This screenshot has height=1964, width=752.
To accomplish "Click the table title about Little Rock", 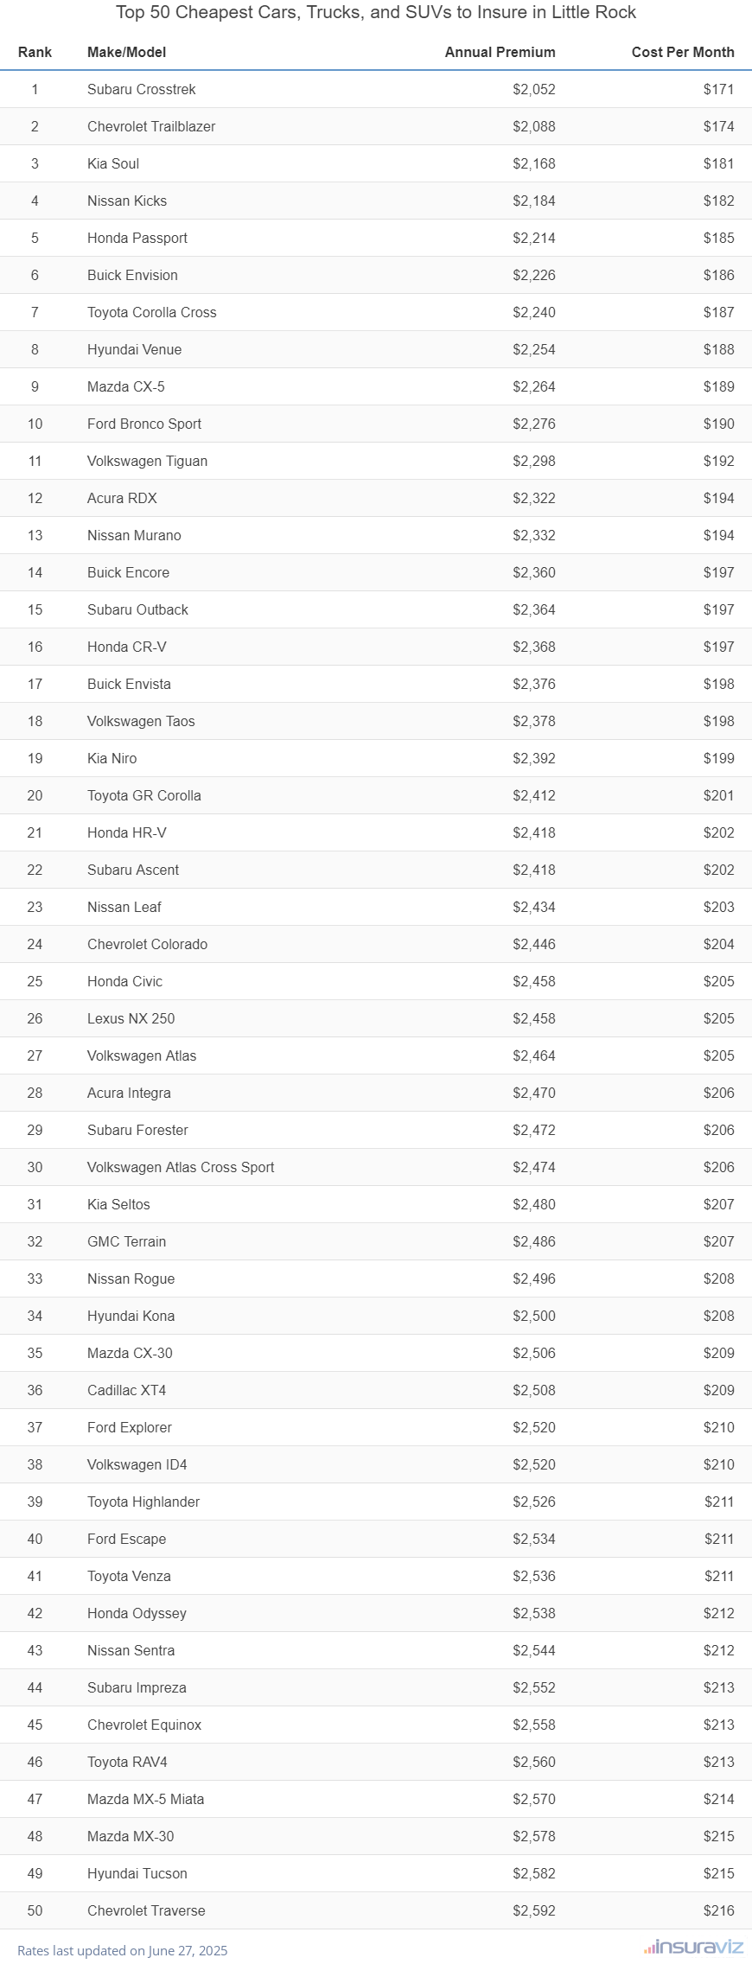I will (x=376, y=12).
